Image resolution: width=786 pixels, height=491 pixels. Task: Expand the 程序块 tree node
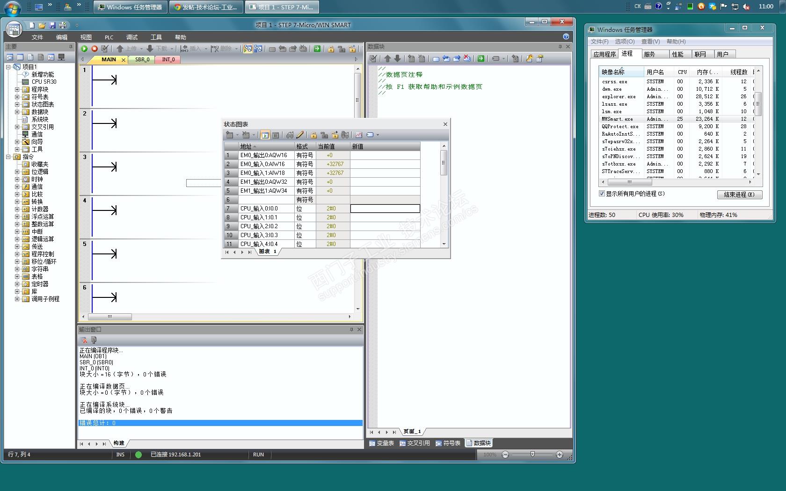pos(17,89)
